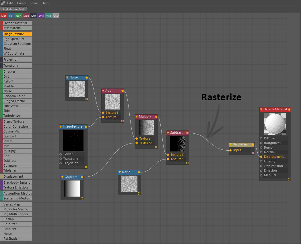The width and height of the screenshot is (301, 244).
Task: Click output port of ImageTexture node
Action: [86, 127]
